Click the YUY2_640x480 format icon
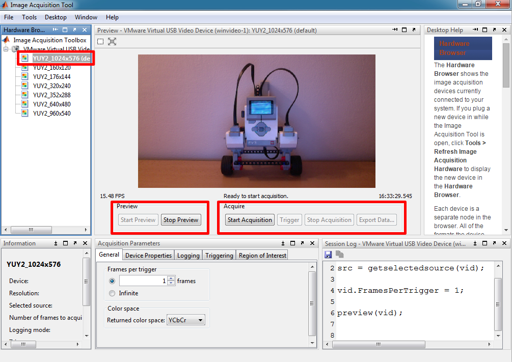The width and height of the screenshot is (512, 362). [25, 104]
